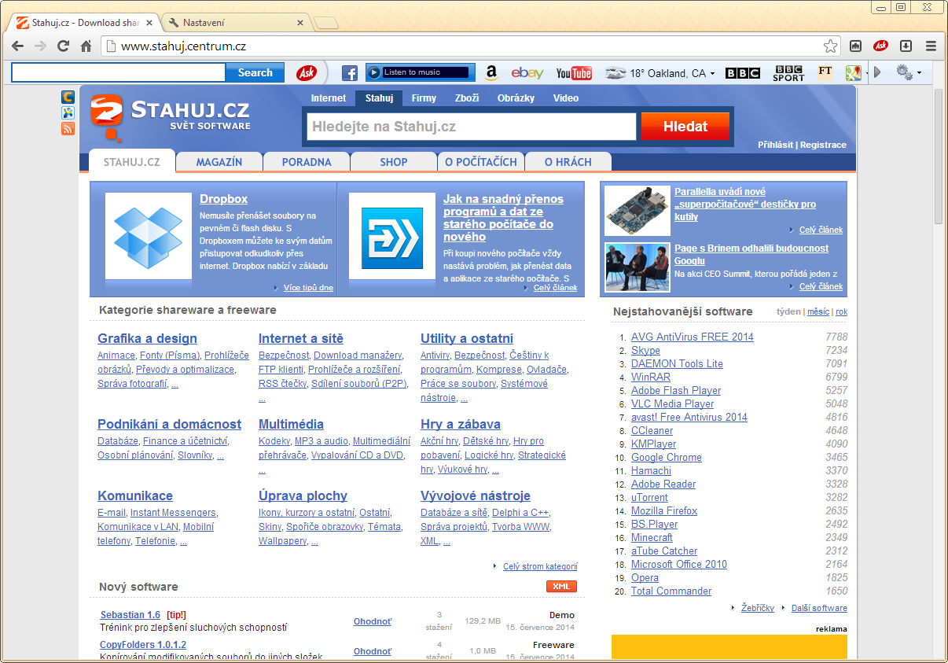This screenshot has width=948, height=663.
Task: Play the Listen to music widget
Action: (374, 72)
